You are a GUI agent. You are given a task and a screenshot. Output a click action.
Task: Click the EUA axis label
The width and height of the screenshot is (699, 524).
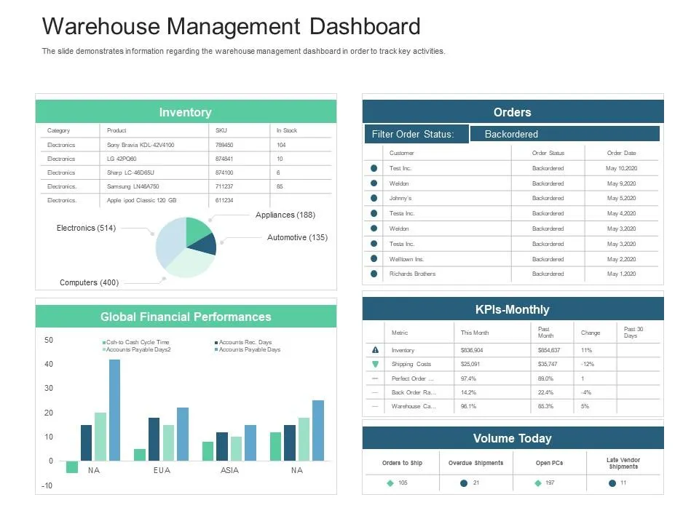[162, 470]
